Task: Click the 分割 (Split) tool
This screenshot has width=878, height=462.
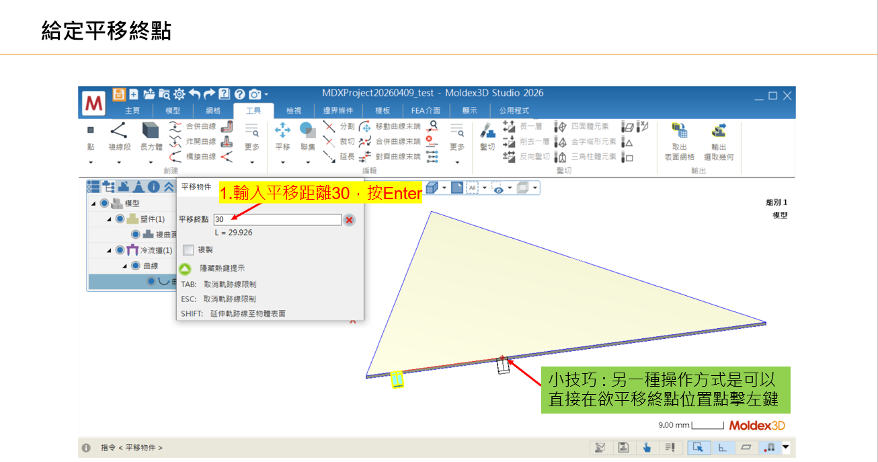Action: pyautogui.click(x=338, y=126)
